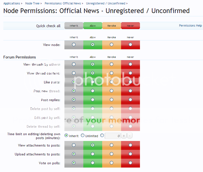203x172 pixels.
Task: Select Unlimited for the editing time limit
Action: click(x=83, y=136)
